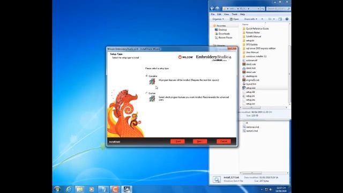
Task: Select the Schiffli Manual folder
Action: coord(253,36)
